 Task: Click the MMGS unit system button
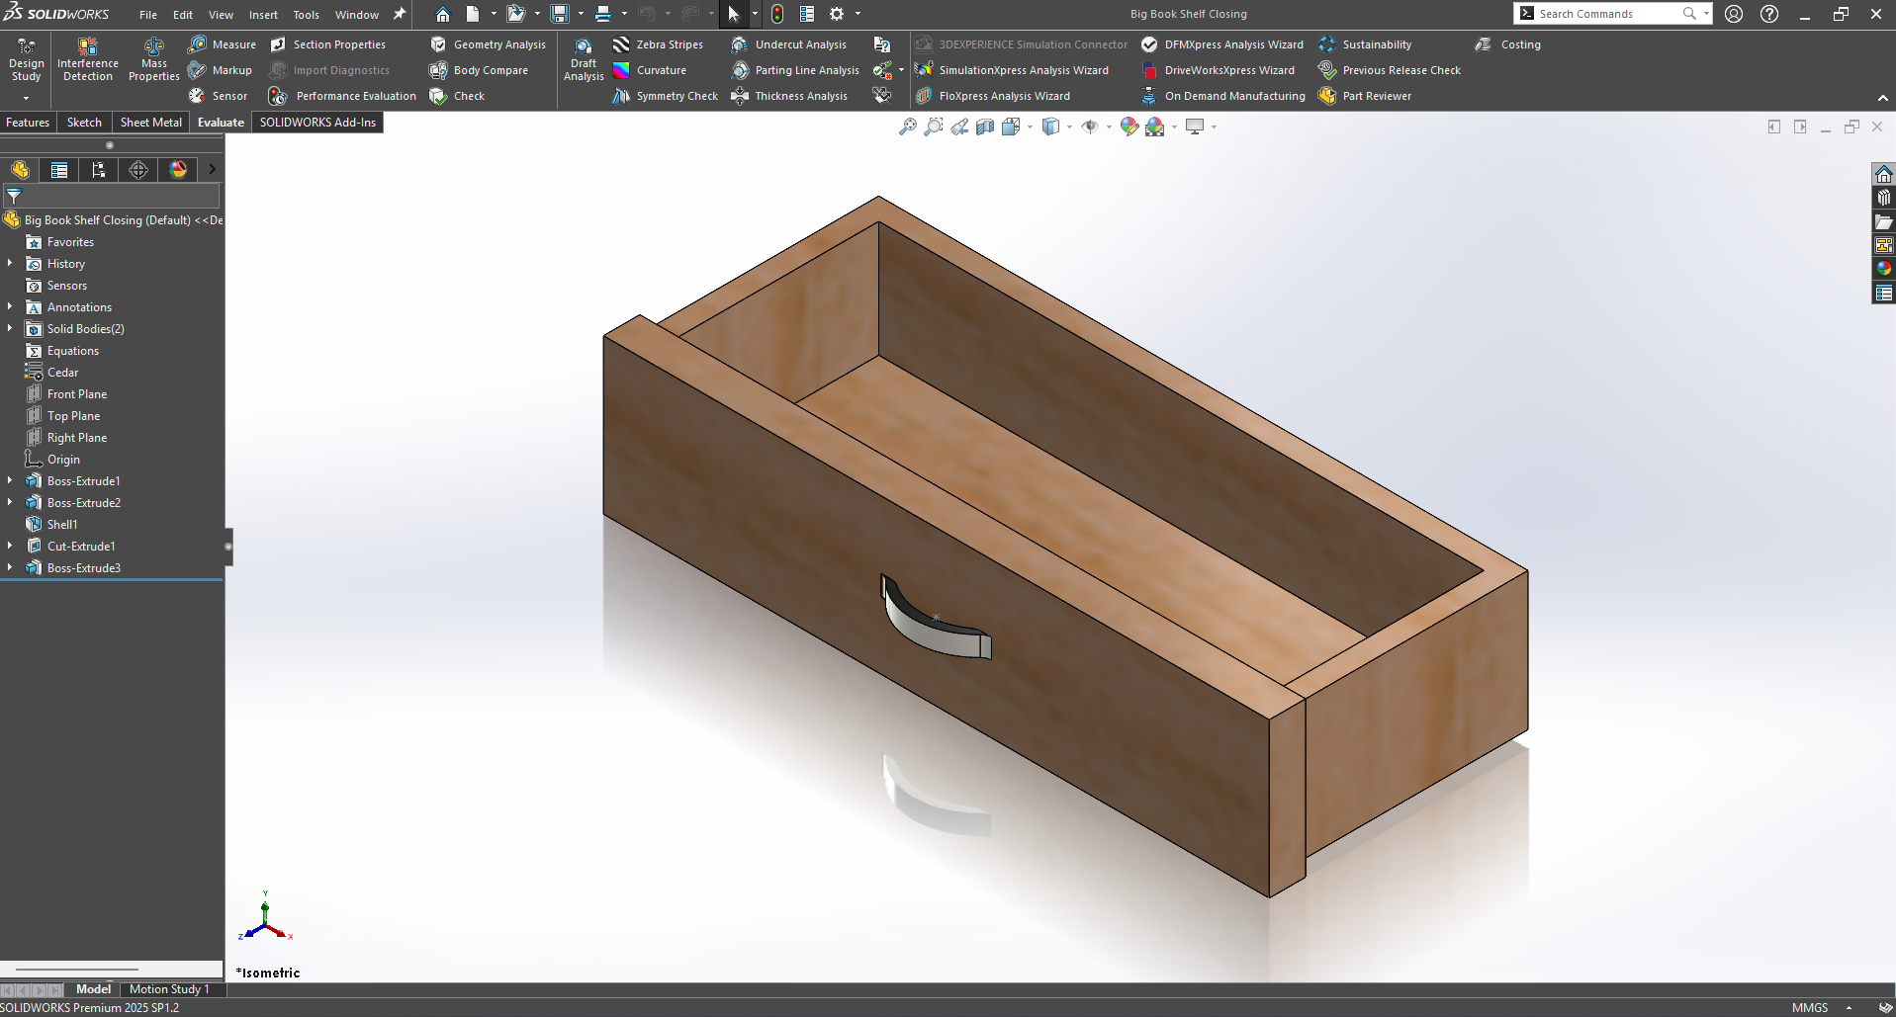click(x=1809, y=1007)
